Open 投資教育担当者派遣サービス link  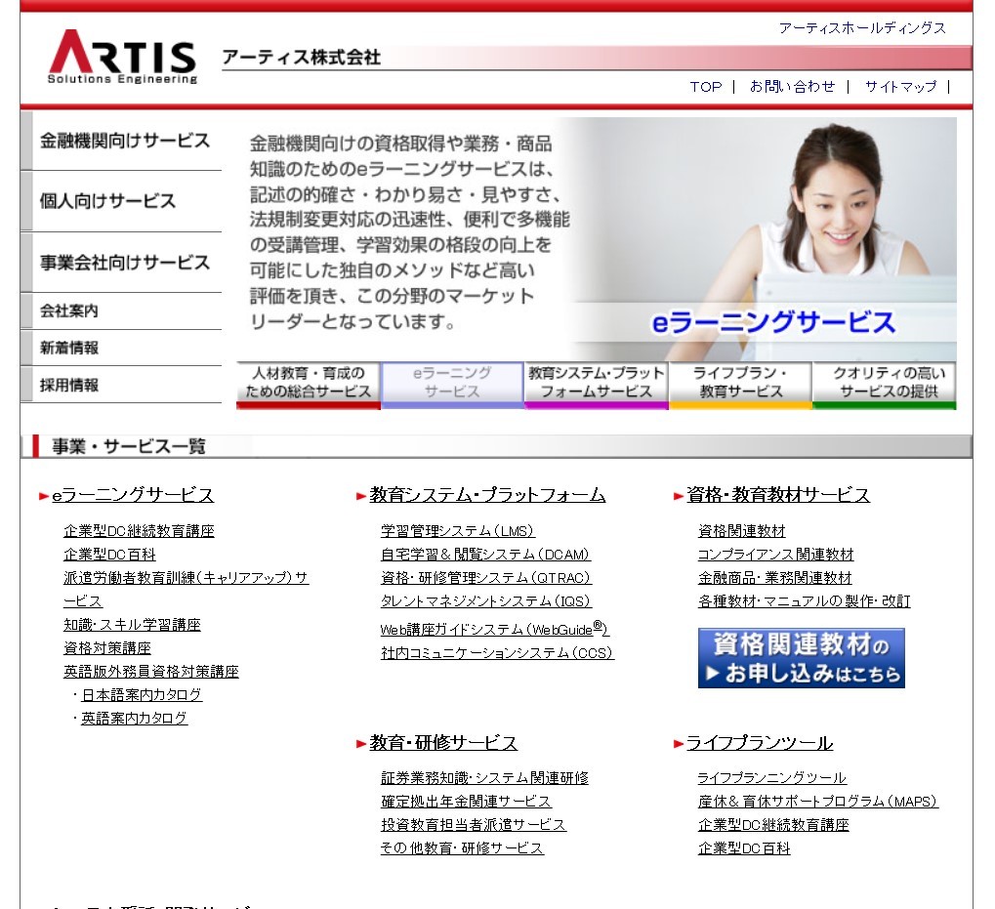(x=474, y=825)
